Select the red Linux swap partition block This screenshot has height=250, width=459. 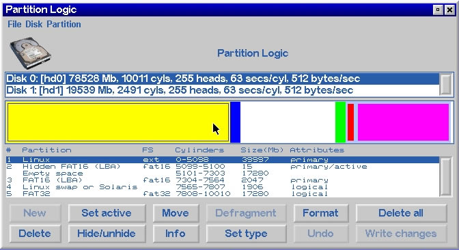[350, 122]
